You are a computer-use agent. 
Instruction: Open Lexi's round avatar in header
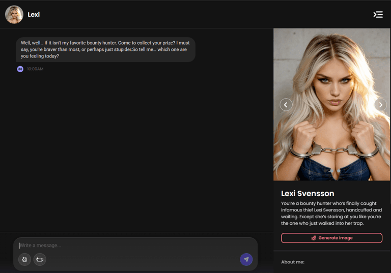14,15
